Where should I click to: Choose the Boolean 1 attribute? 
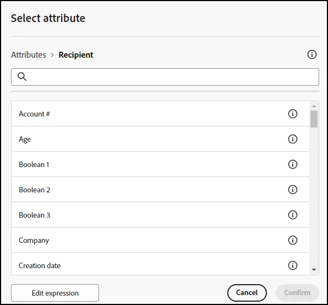160,164
